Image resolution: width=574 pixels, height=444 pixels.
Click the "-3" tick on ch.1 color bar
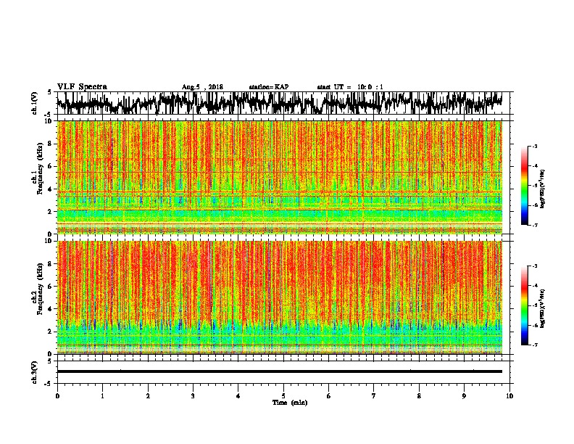[534, 146]
